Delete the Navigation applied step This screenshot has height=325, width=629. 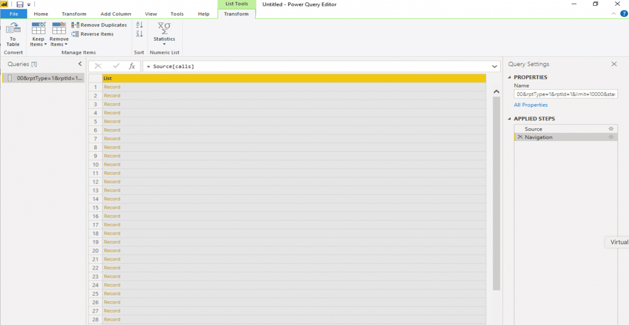click(x=520, y=137)
